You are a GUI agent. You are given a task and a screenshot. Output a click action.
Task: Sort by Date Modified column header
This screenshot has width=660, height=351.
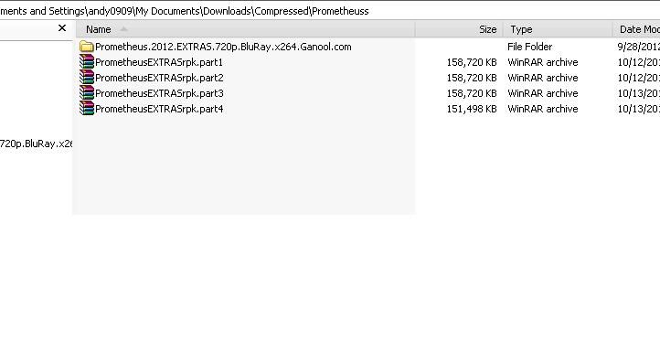click(636, 29)
